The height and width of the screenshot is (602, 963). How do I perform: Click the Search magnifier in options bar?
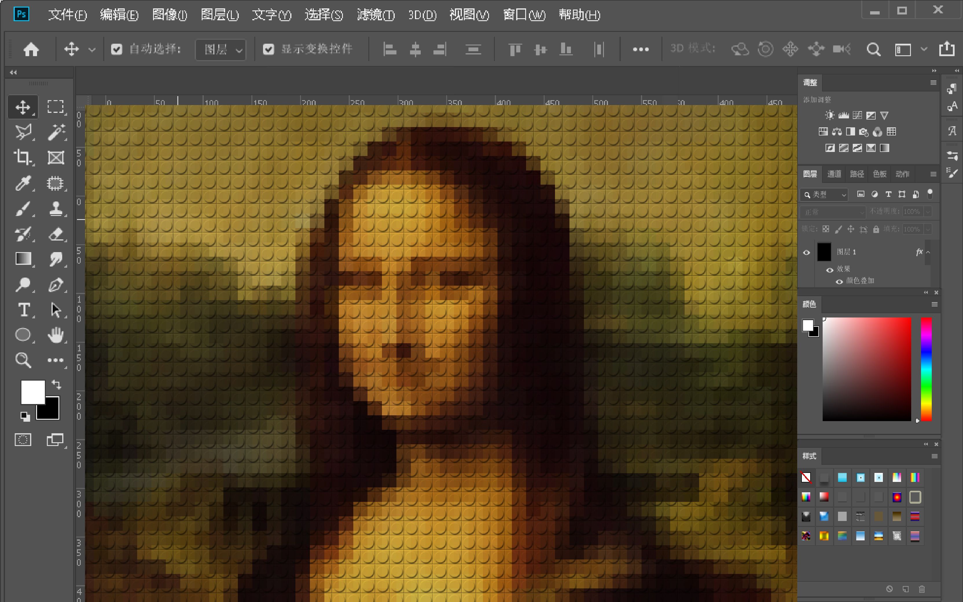coord(874,49)
